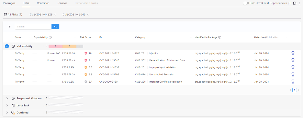The image size is (303, 118).
Task: Click the Identified in Package help icon
Action: [x=220, y=37]
